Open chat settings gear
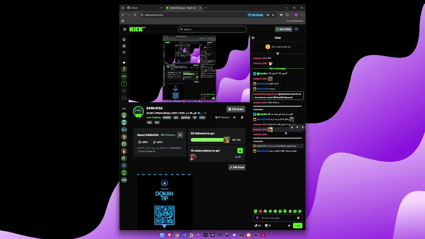425x239 pixels. (x=289, y=226)
